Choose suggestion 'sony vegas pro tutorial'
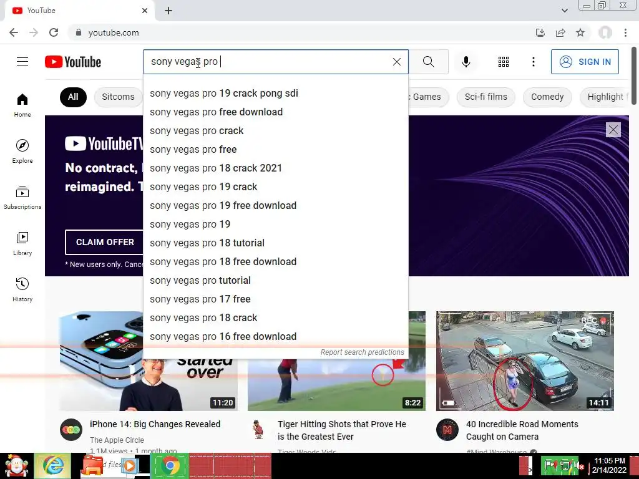This screenshot has height=479, width=639. click(275, 281)
